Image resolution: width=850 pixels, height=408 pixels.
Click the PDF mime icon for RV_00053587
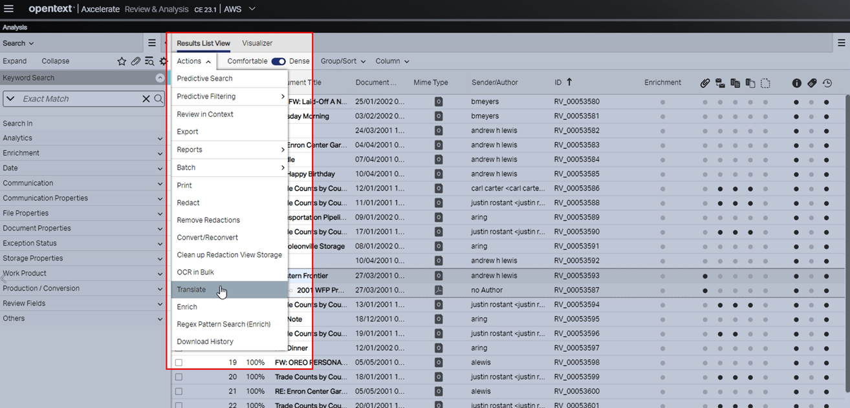pos(439,290)
